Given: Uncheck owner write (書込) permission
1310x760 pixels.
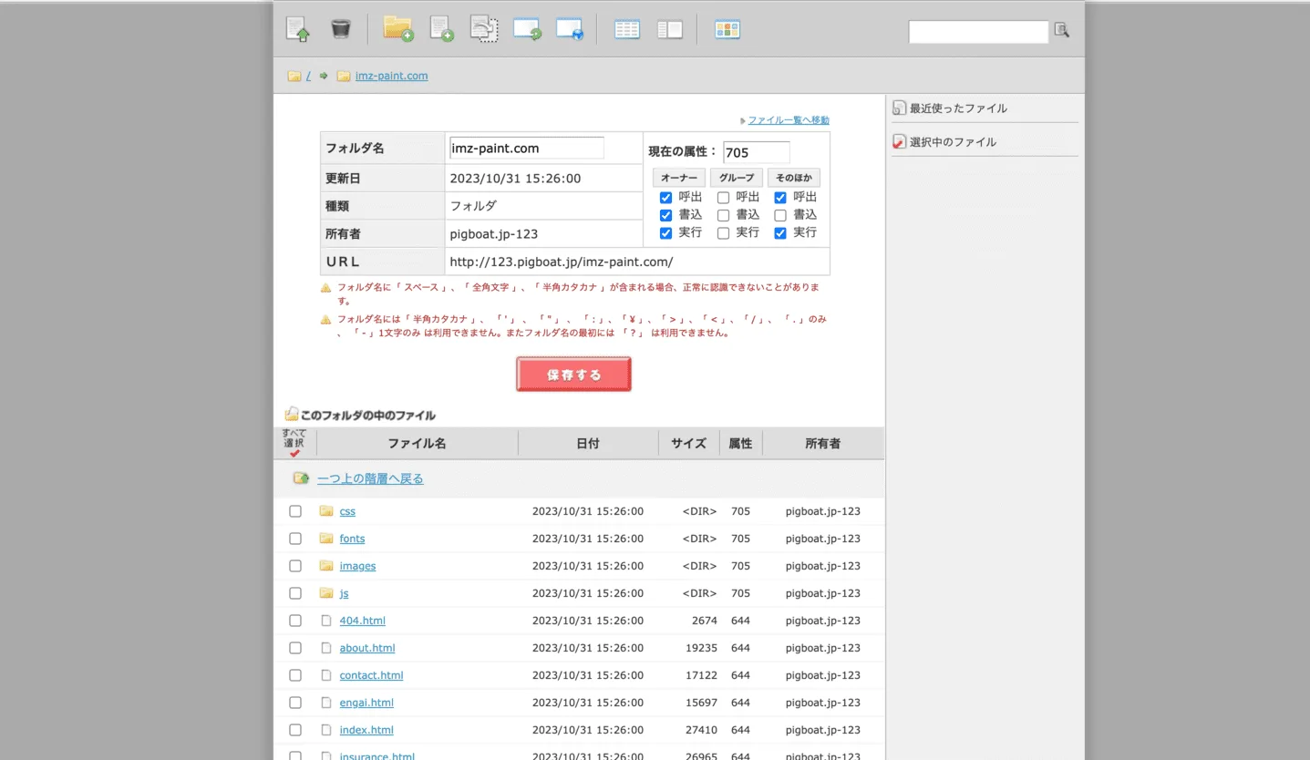Looking at the screenshot, I should 665,216.
